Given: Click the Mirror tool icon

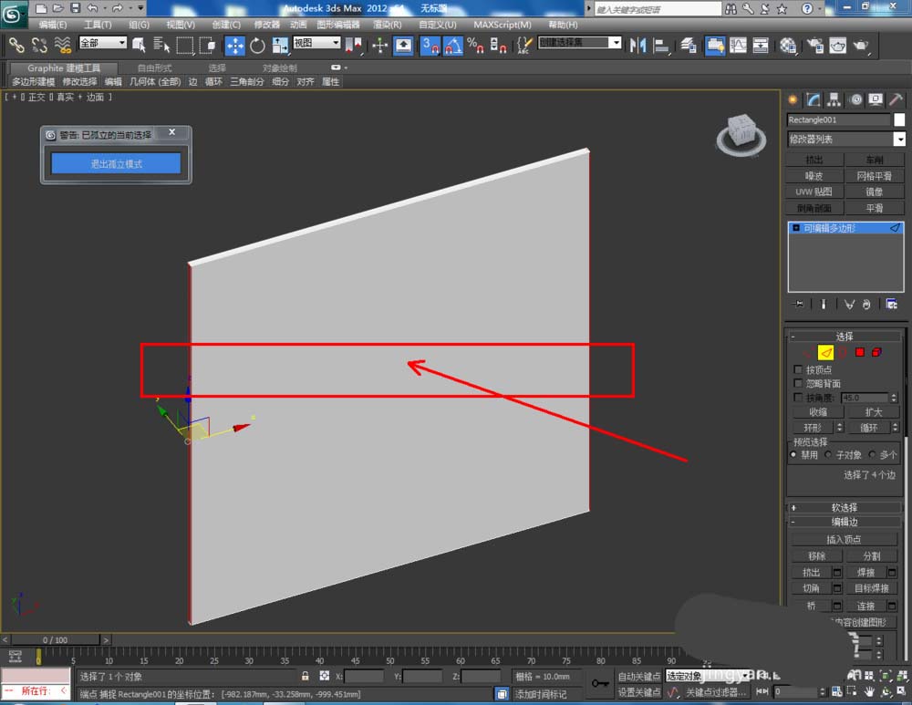Looking at the screenshot, I should pyautogui.click(x=638, y=46).
